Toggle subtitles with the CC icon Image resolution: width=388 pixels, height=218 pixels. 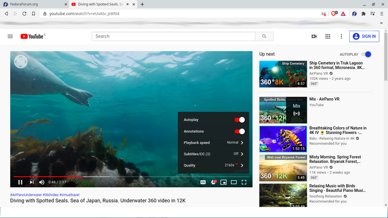(203, 182)
